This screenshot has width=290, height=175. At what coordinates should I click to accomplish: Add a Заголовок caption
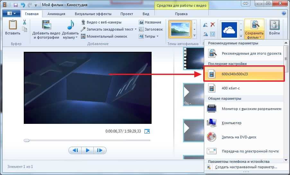coord(151,29)
